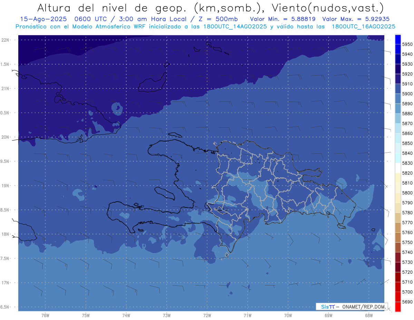Viewport: 414px width, 320px height.
Task: Click the 5690 value on the legend
Action: point(407,302)
